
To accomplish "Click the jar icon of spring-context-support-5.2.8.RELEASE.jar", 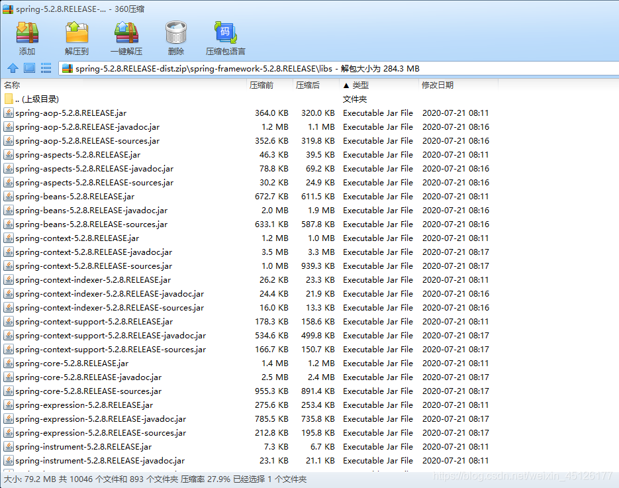I will (x=9, y=321).
